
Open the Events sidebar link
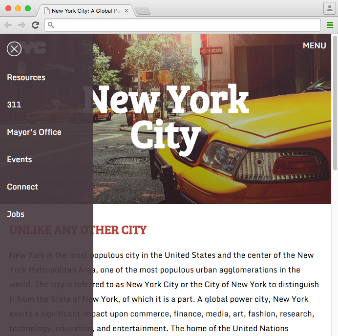[20, 160]
